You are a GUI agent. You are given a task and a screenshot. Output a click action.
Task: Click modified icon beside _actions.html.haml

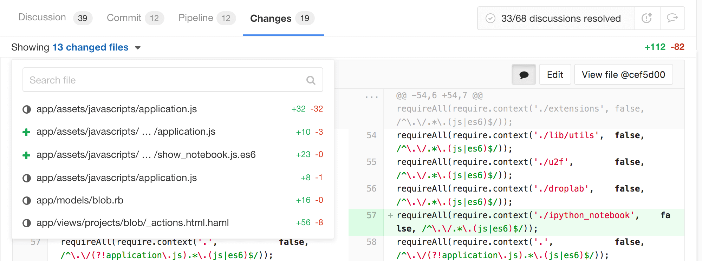[27, 223]
